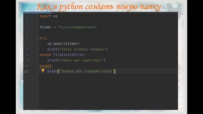The height and width of the screenshot is (114, 203).
Task: Click the 'print' function on line 7
Action: click(52, 49)
